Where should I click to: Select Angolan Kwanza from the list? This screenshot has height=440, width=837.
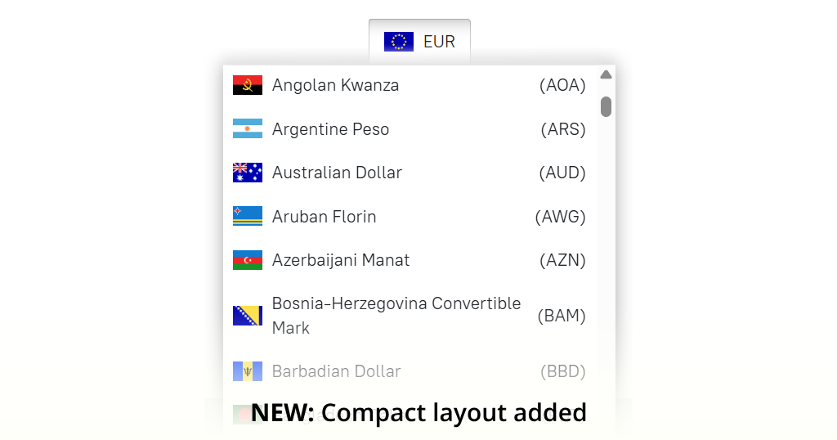click(x=410, y=85)
